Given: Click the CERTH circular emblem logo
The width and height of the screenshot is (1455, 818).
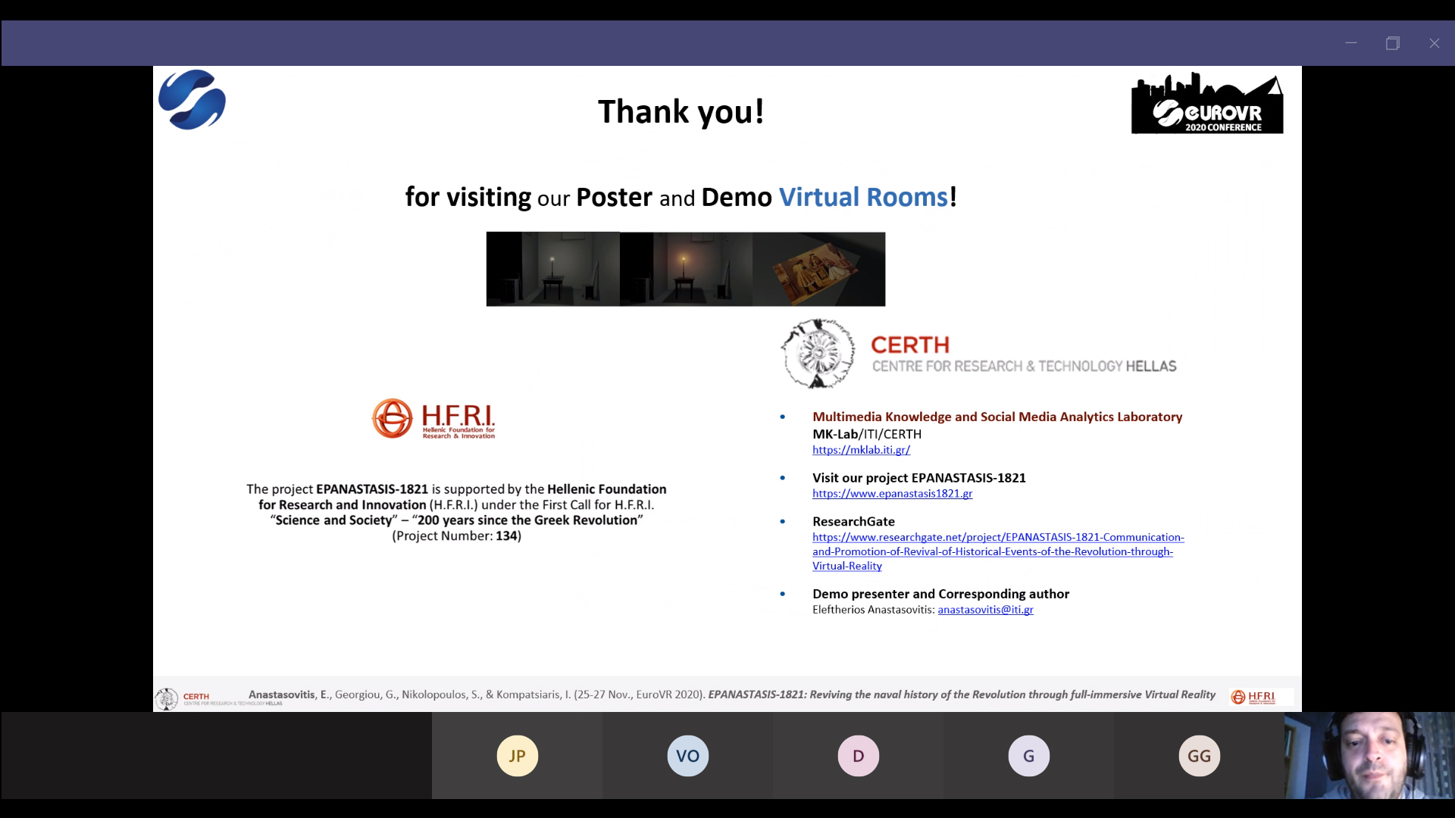Looking at the screenshot, I should coord(818,354).
